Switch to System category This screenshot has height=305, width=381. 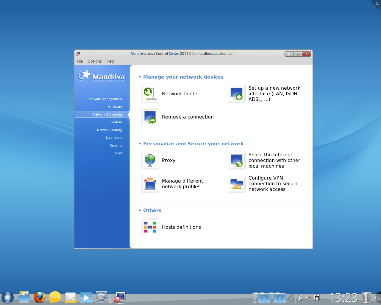pyautogui.click(x=116, y=122)
